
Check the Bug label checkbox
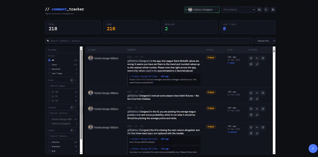tap(49, 151)
